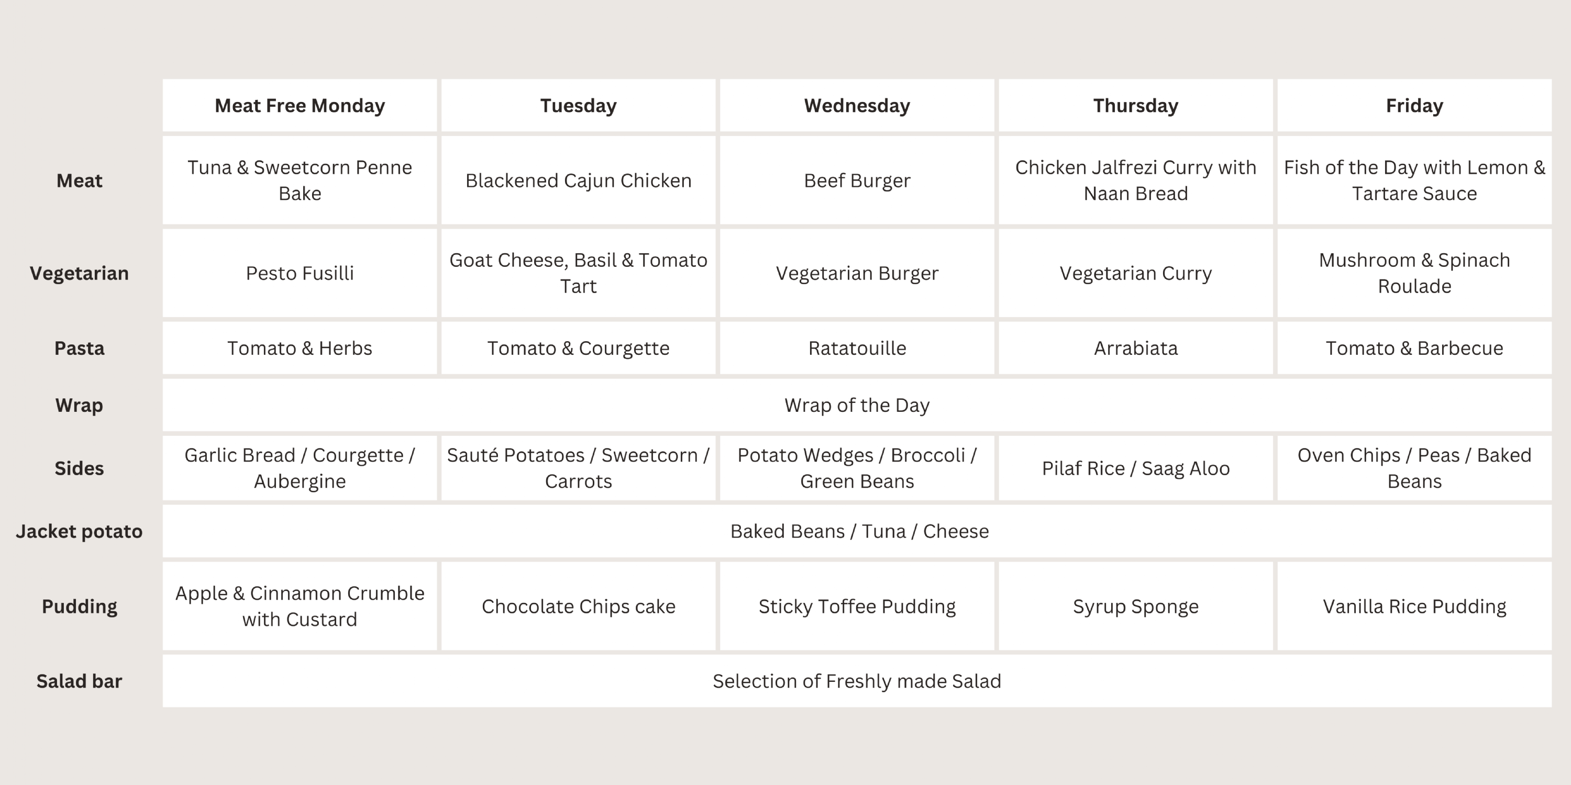This screenshot has height=785, width=1571.
Task: Click the Tuna & Sweetcorn Penne Bake cell
Action: [300, 181]
